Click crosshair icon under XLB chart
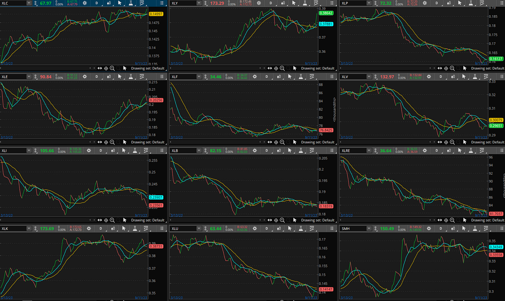The width and height of the screenshot is (505, 301). coord(276,220)
